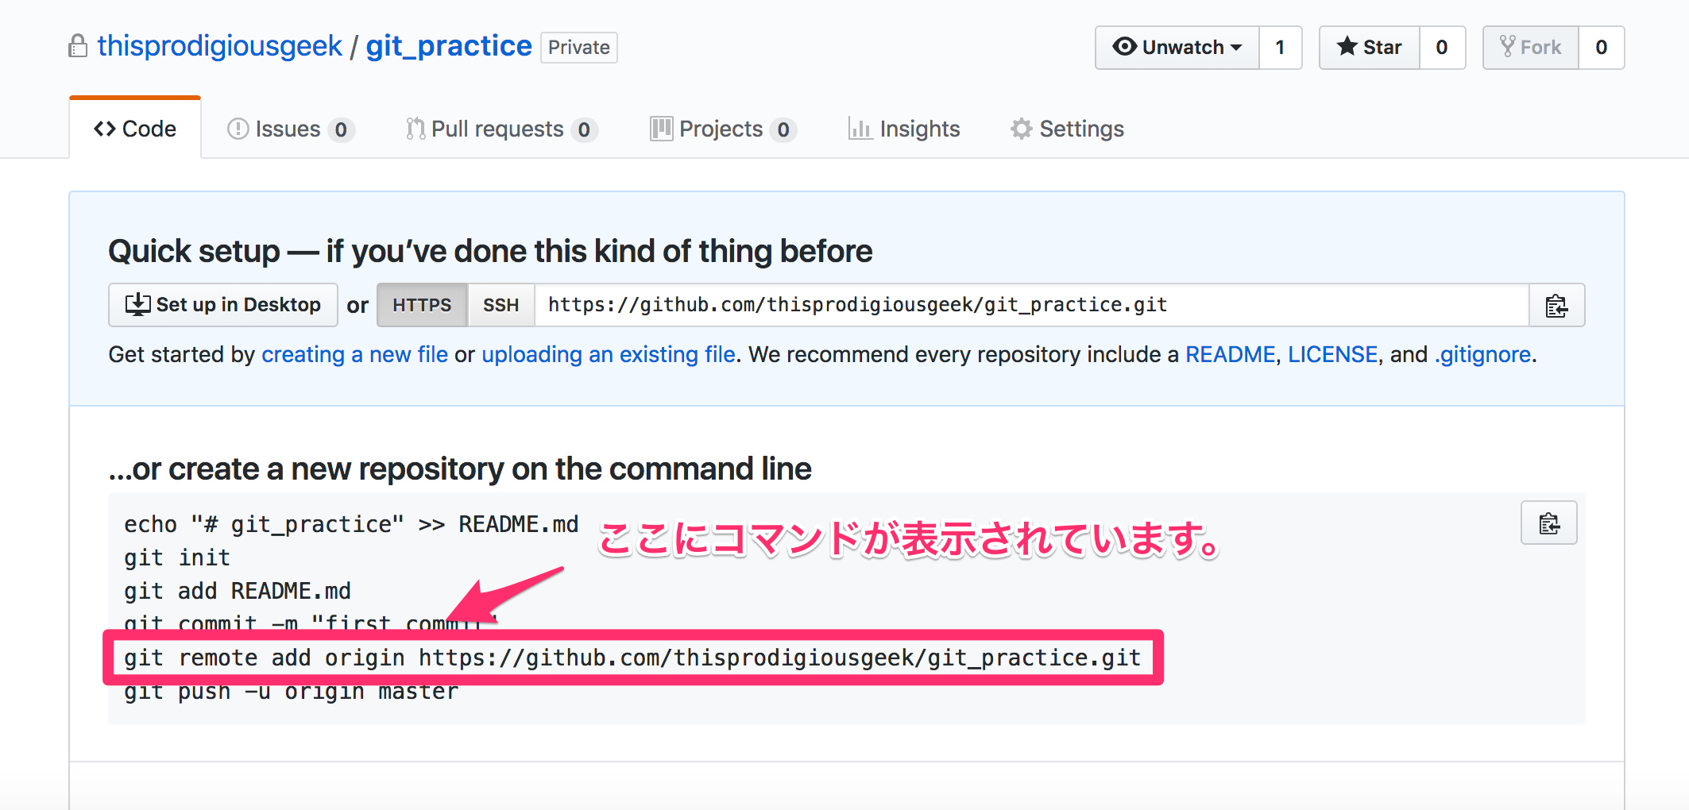Copy command line instructions to clipboard
The height and width of the screenshot is (810, 1689).
(x=1548, y=523)
